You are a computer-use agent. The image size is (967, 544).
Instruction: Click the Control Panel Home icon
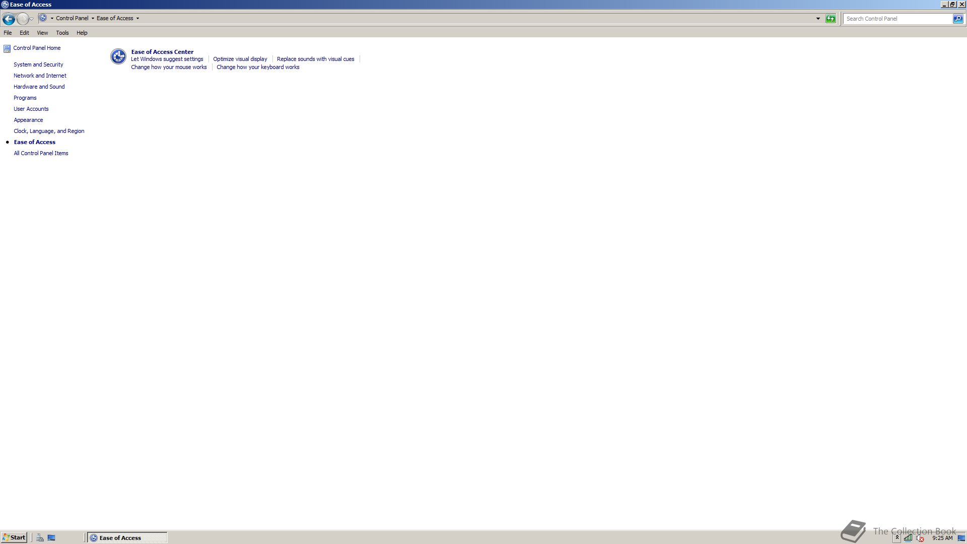[x=7, y=48]
